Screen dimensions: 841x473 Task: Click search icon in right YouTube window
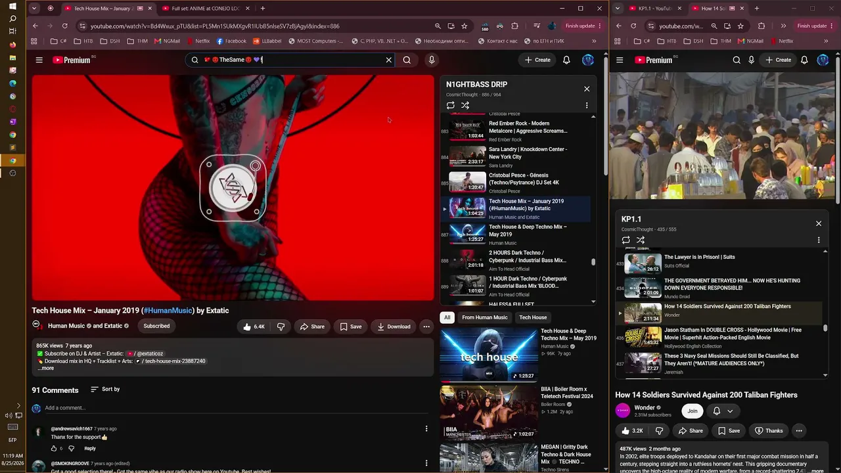[x=737, y=60]
